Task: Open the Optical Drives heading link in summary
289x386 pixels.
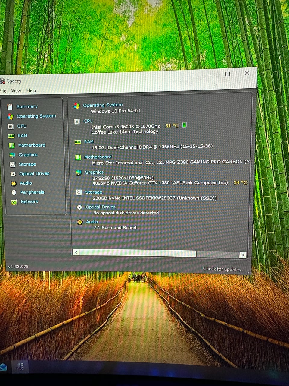Action: point(101,207)
